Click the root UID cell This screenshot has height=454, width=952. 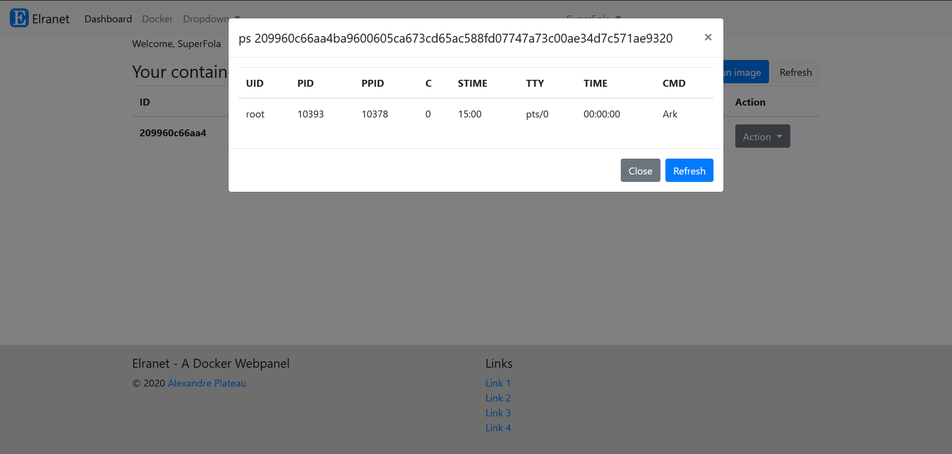coord(255,114)
